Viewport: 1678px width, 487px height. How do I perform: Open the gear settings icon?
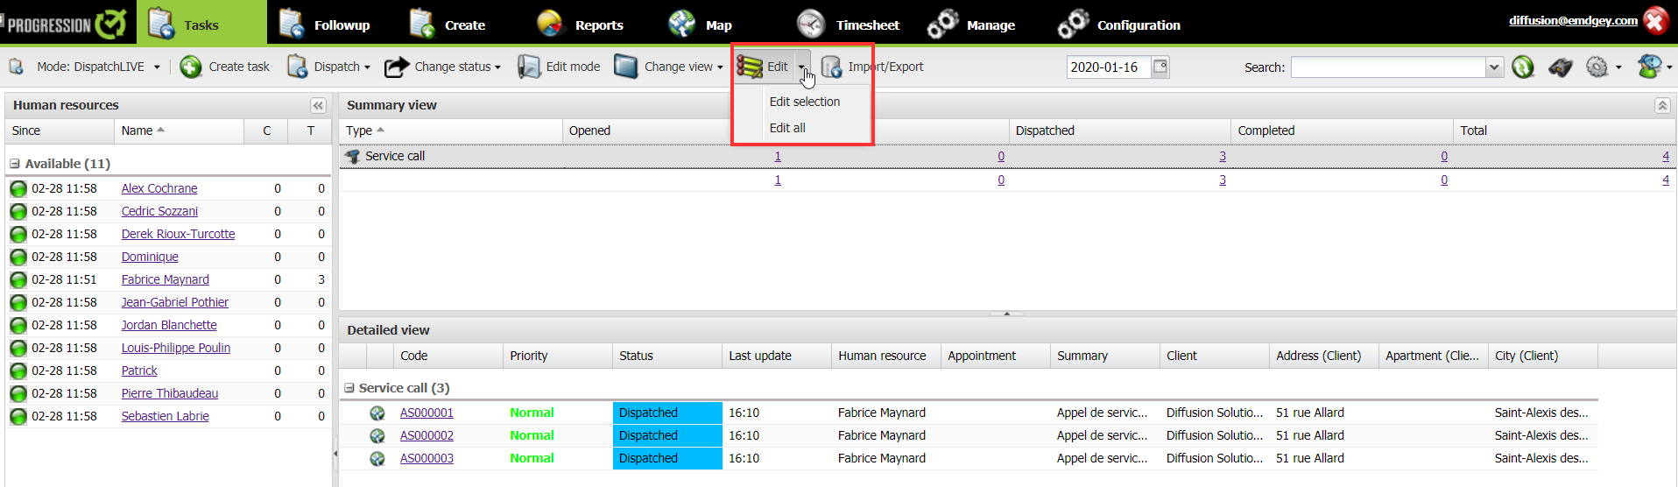click(1597, 67)
